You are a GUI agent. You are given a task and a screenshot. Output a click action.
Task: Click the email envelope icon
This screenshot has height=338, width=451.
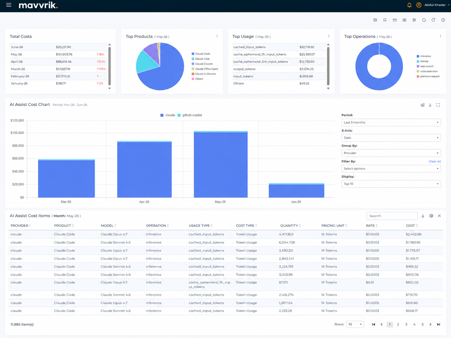(x=395, y=20)
